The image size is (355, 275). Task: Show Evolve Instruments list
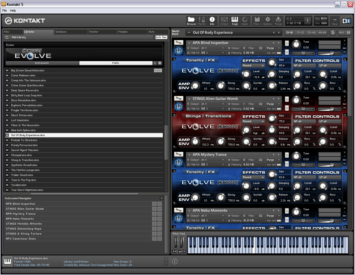click(x=42, y=63)
